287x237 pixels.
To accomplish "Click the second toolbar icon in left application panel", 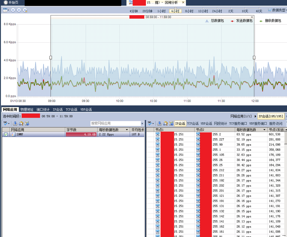I will tap(21, 123).
